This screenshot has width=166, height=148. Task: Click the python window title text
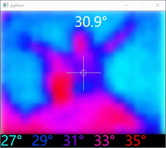point(17,5)
